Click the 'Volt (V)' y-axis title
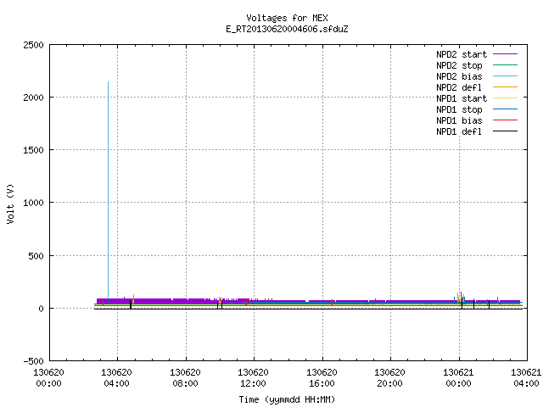 [10, 203]
